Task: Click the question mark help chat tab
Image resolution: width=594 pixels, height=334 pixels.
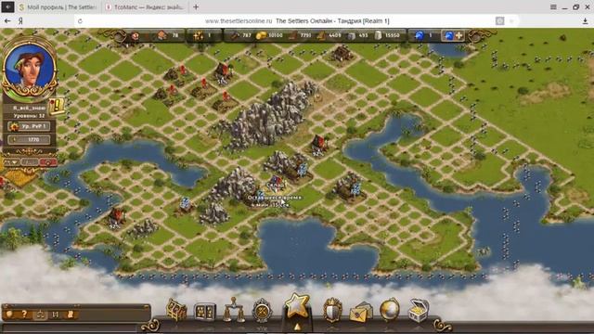Action: click(x=25, y=314)
